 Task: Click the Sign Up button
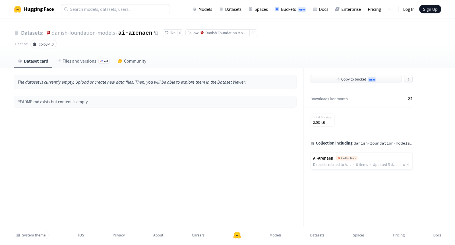pos(430,9)
